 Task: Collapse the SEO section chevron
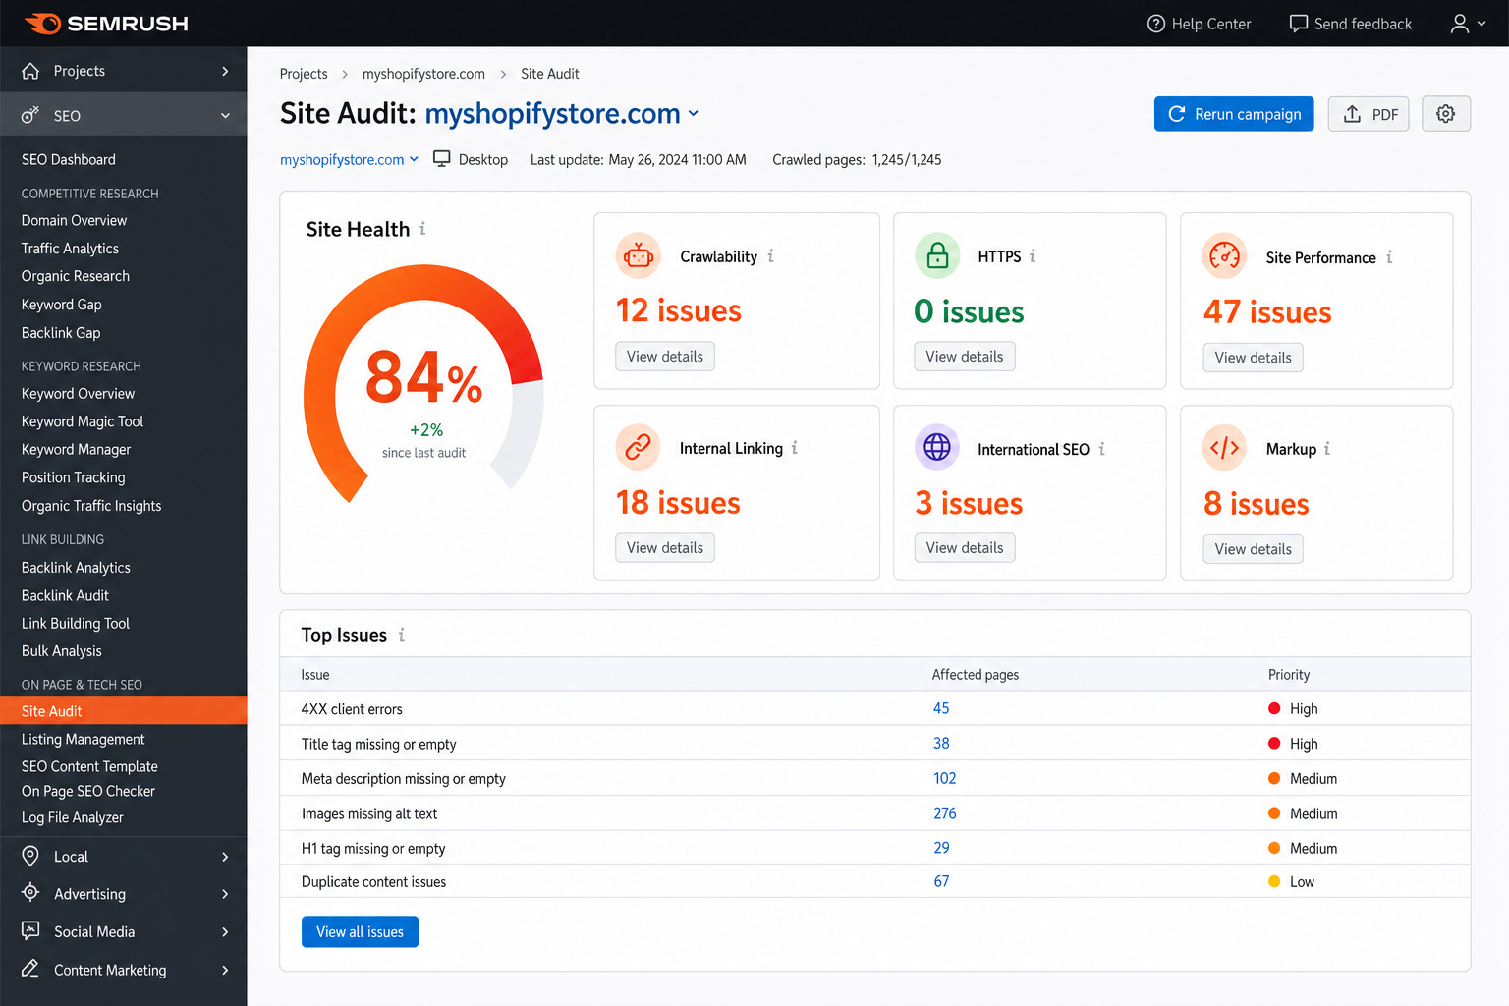click(x=225, y=116)
